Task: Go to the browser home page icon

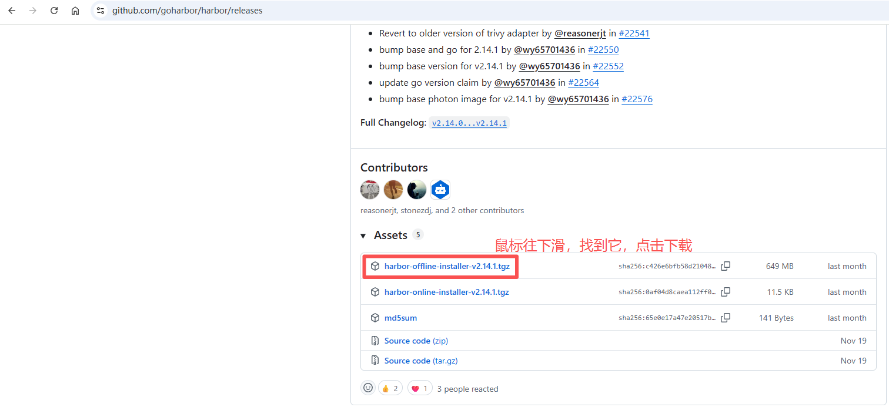Action: [75, 11]
